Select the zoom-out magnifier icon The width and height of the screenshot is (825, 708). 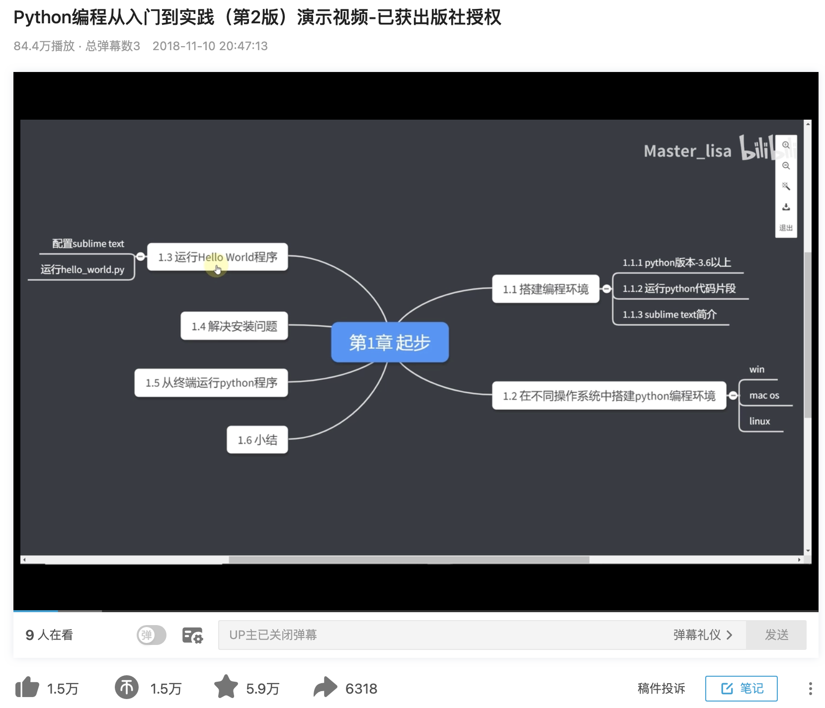point(786,166)
